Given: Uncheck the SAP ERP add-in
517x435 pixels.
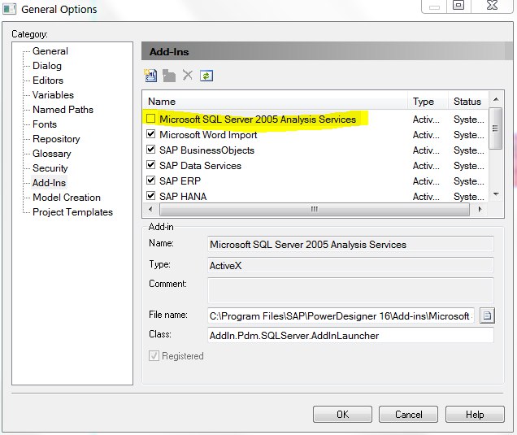Looking at the screenshot, I should pos(150,180).
